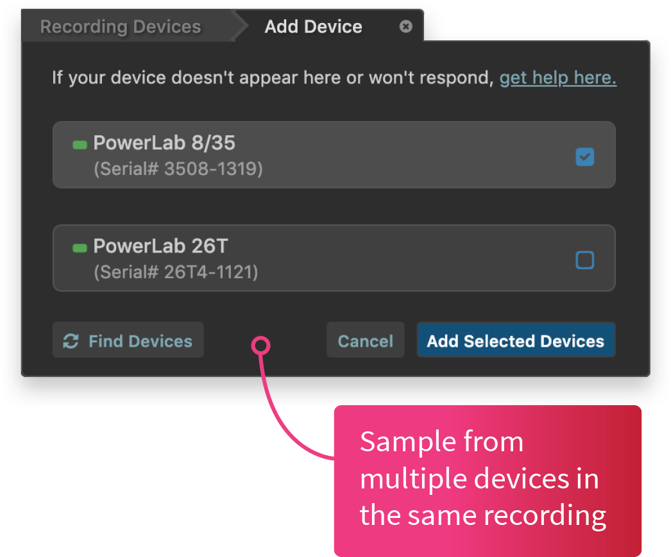Viewport: 671px width, 557px height.
Task: Click the pink callout circle marker
Action: click(x=260, y=346)
